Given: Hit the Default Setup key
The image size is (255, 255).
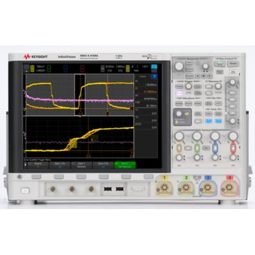Looking at the screenshot, I should (220, 72).
